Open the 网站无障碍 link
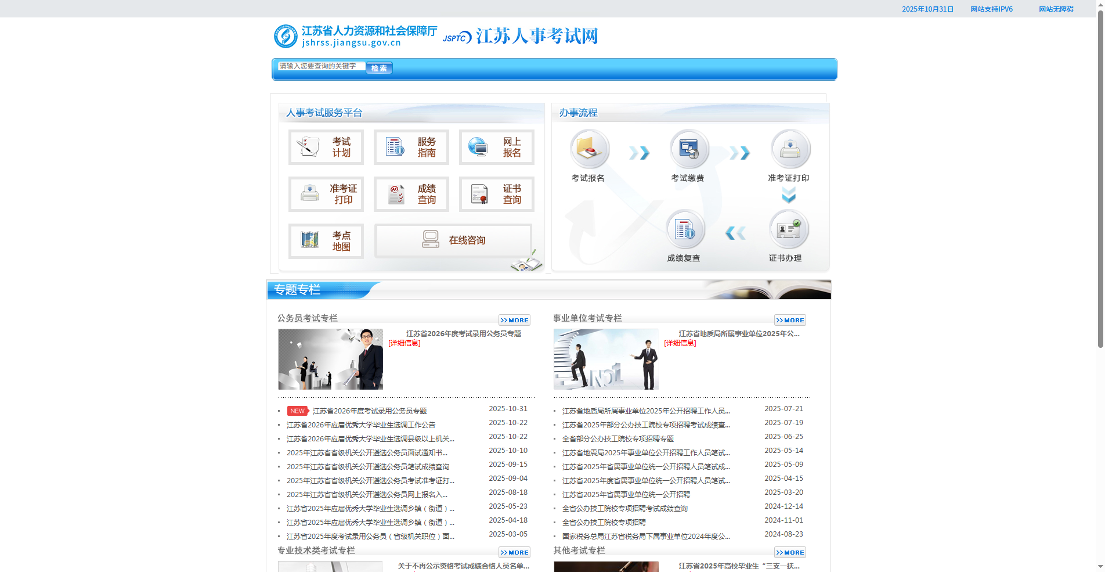Screen dimensions: 1105x572 point(1056,9)
